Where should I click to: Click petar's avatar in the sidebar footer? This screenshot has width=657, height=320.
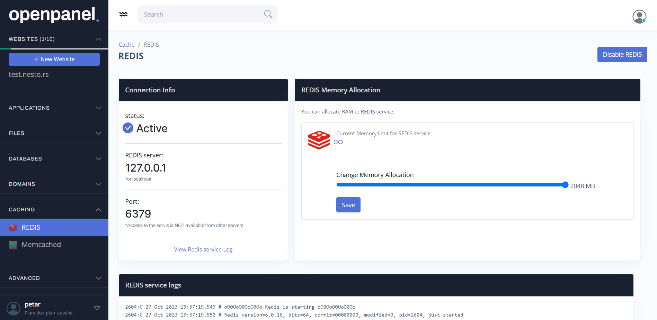(x=14, y=308)
